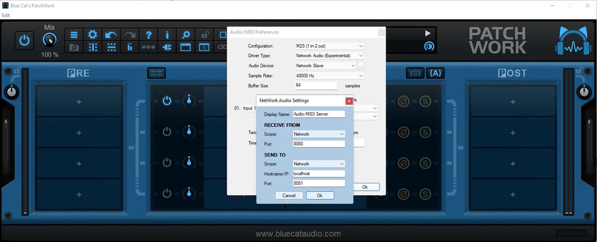Viewport: 597px width, 242px height.
Task: Solo the third parallel chain
Action: (x=425, y=162)
